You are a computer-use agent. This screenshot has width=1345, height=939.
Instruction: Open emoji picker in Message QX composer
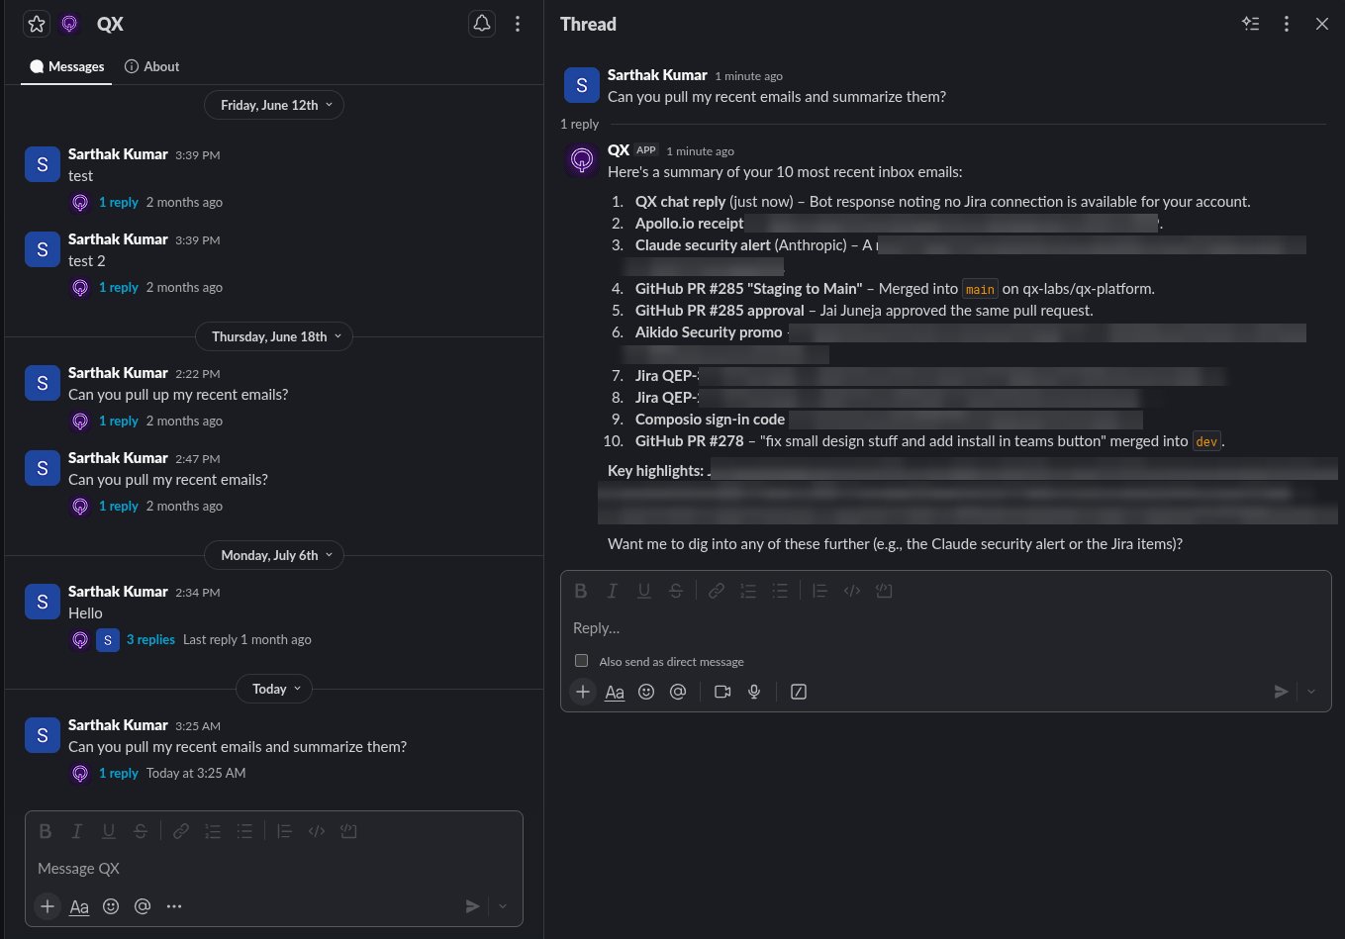111,906
